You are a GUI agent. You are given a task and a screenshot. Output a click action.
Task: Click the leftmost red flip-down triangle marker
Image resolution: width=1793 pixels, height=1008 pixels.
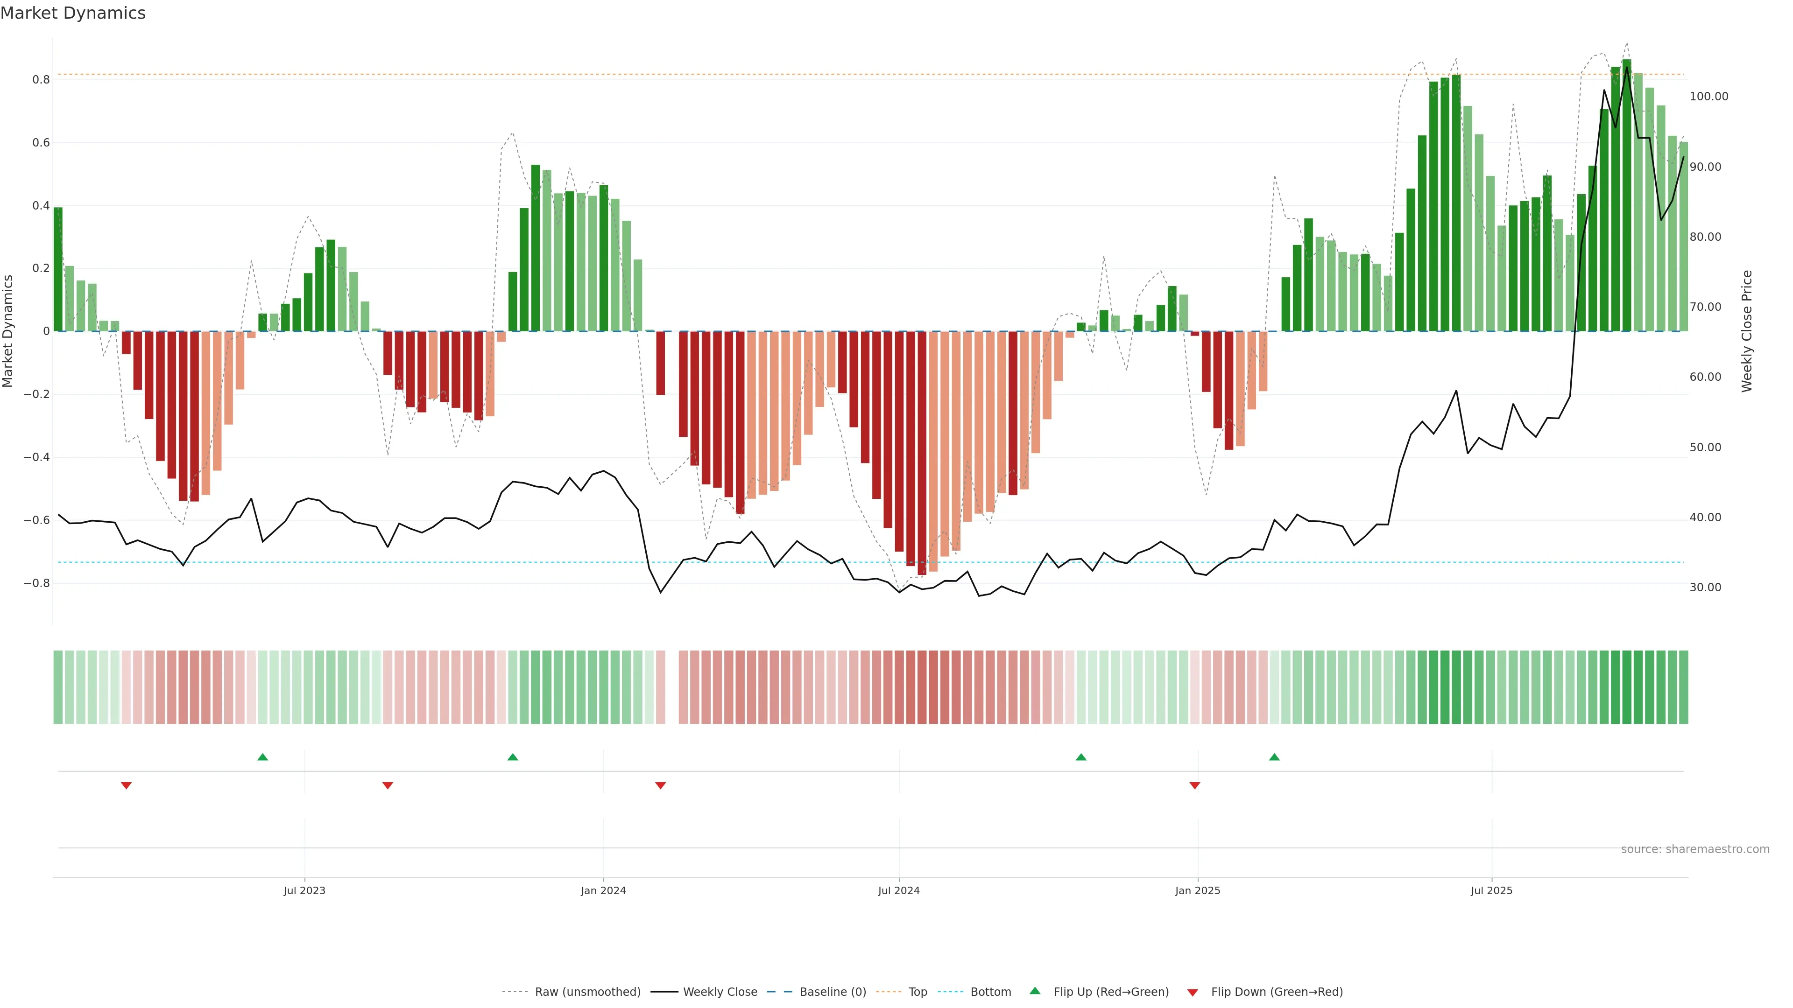126,785
